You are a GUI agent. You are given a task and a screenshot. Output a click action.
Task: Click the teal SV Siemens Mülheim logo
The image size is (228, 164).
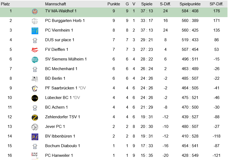(35, 60)
